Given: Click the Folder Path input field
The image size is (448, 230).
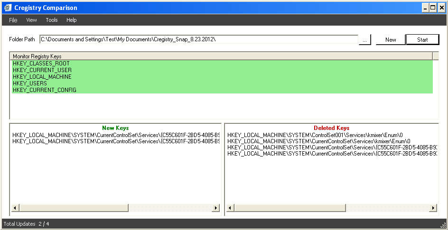Looking at the screenshot, I should coord(199,39).
